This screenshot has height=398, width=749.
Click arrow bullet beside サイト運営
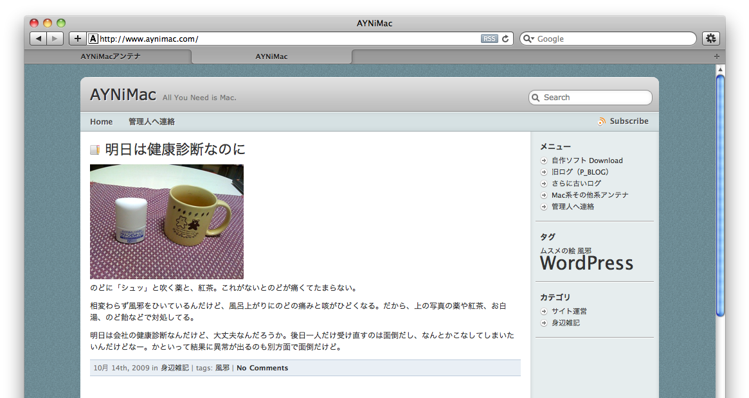[544, 311]
